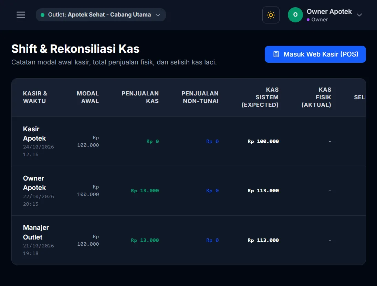Click the expected cash Rp 100.000 in bold

263,141
